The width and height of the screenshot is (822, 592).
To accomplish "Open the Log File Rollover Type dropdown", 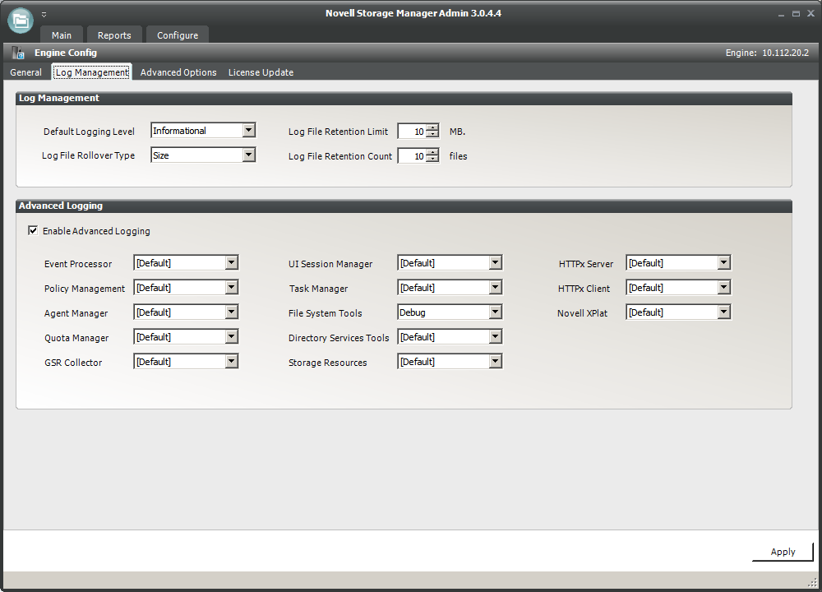I will click(x=249, y=155).
